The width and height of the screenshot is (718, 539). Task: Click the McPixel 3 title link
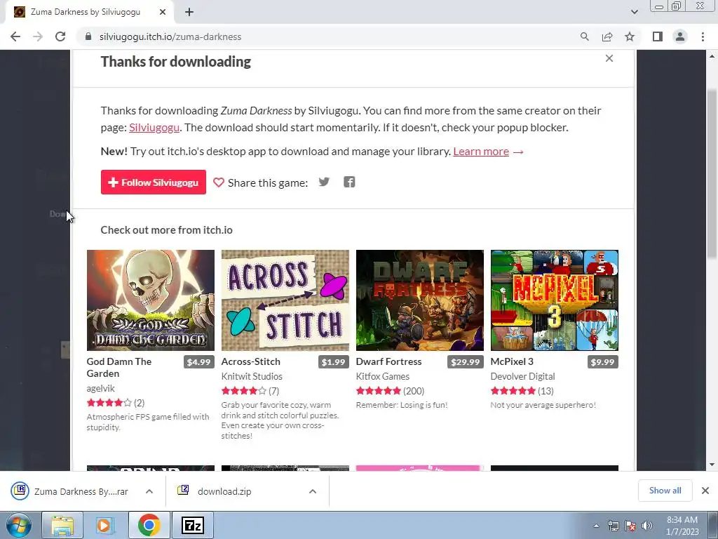[512, 361]
